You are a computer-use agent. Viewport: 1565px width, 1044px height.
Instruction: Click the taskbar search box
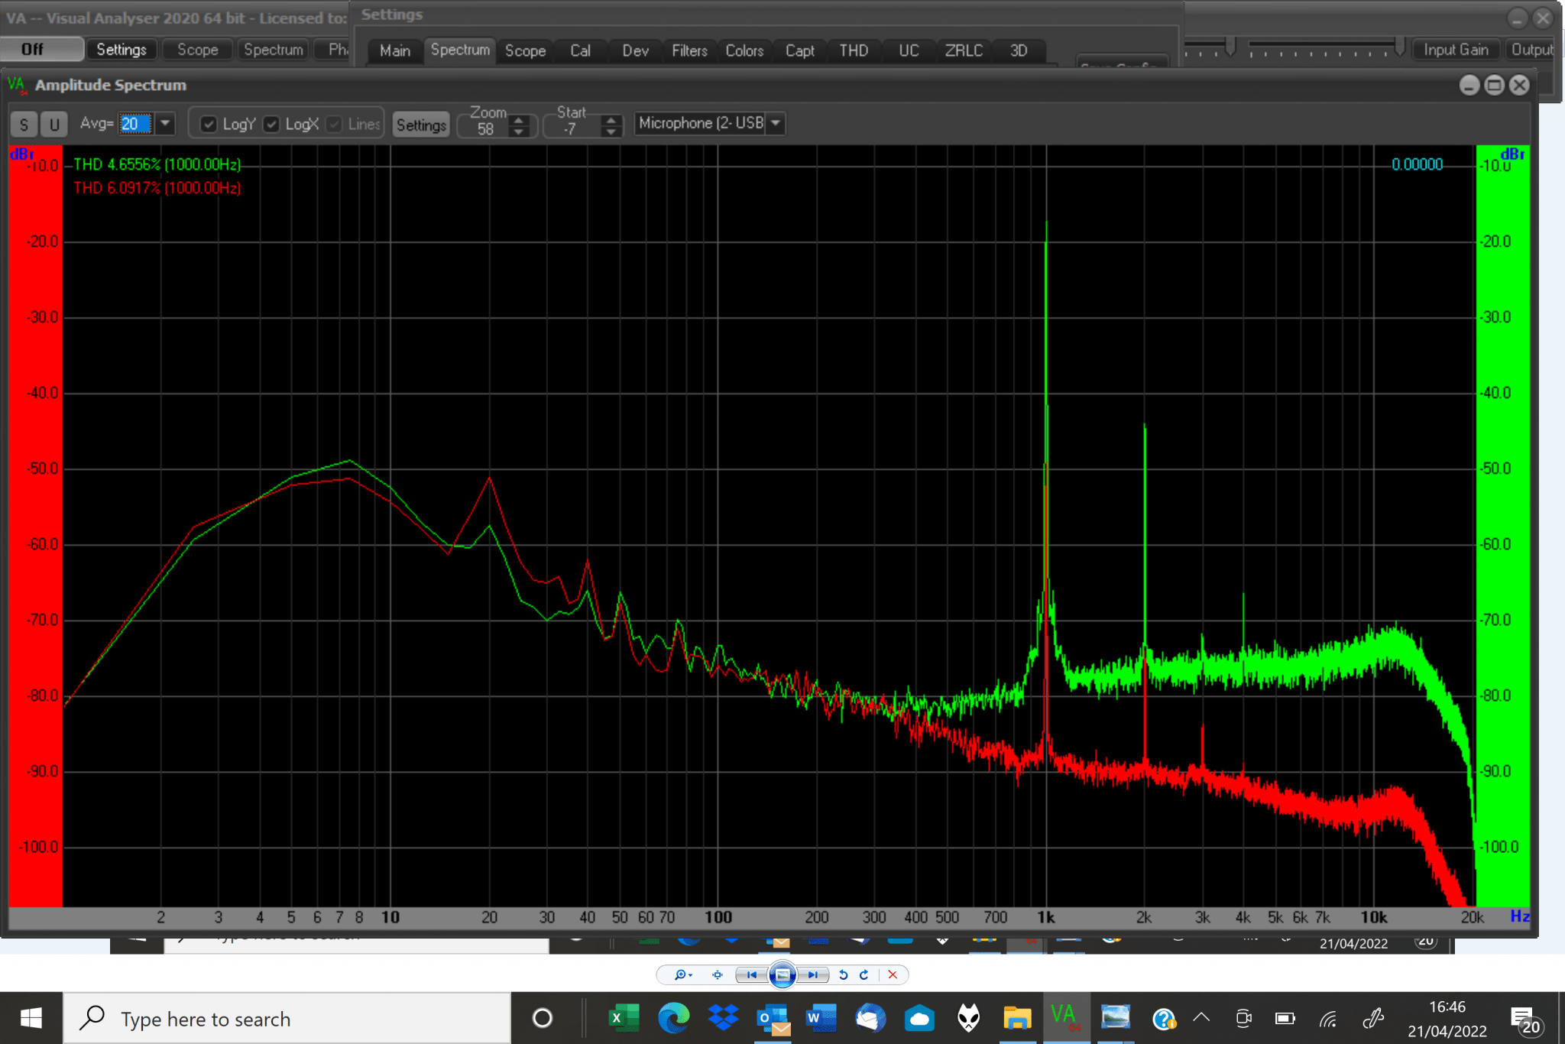tap(287, 1018)
